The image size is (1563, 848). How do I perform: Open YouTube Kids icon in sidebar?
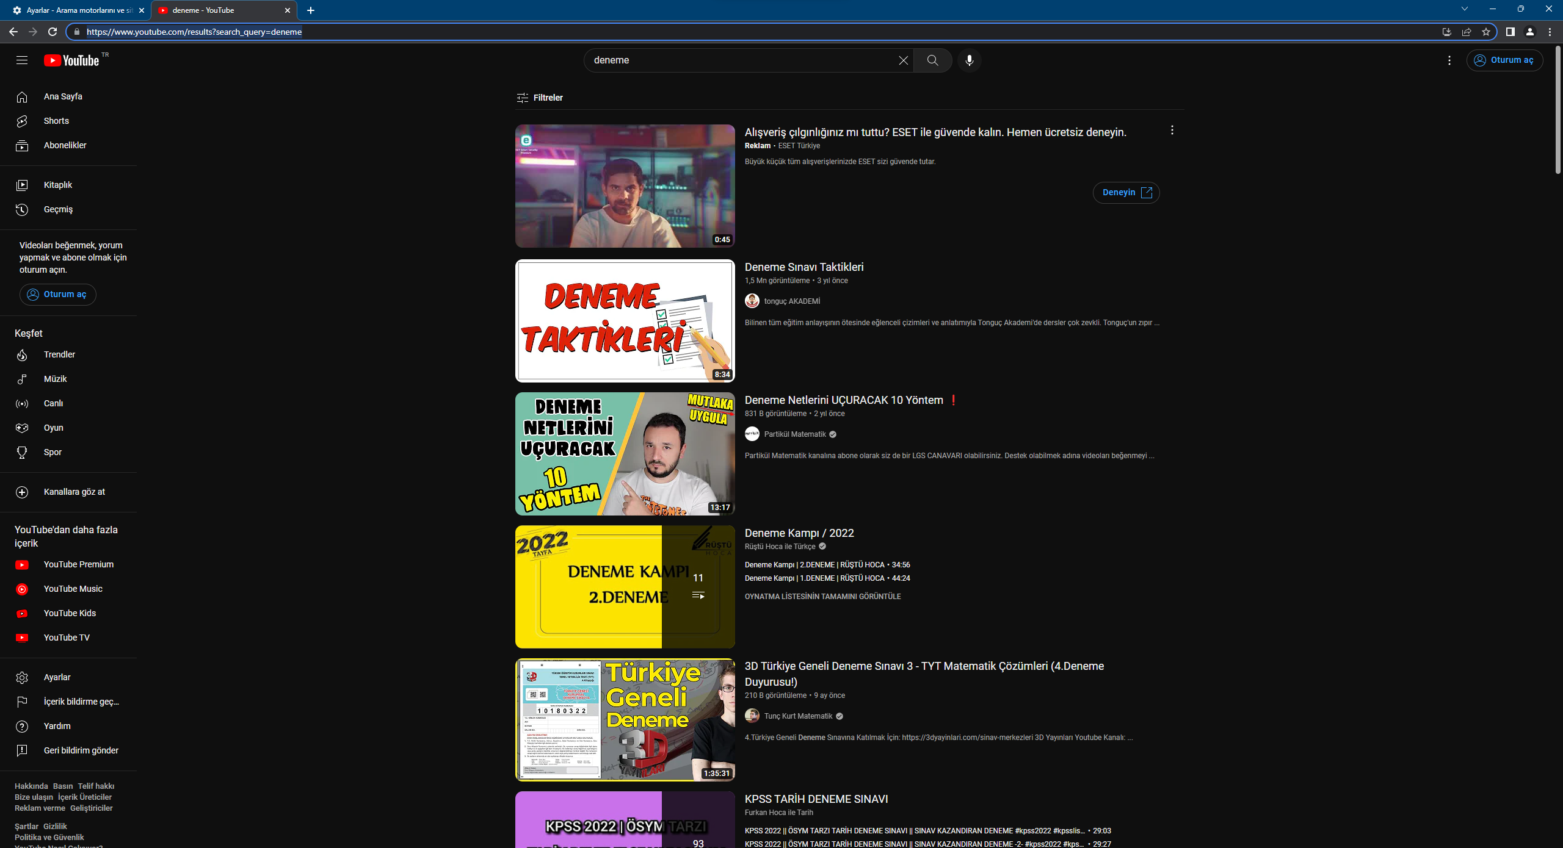22,614
